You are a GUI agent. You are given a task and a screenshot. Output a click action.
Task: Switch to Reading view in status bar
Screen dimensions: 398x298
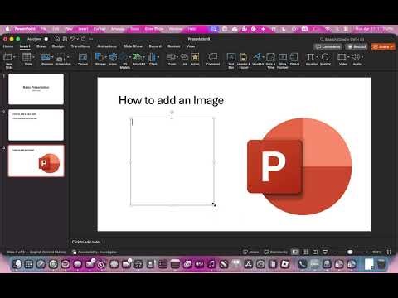pos(315,252)
